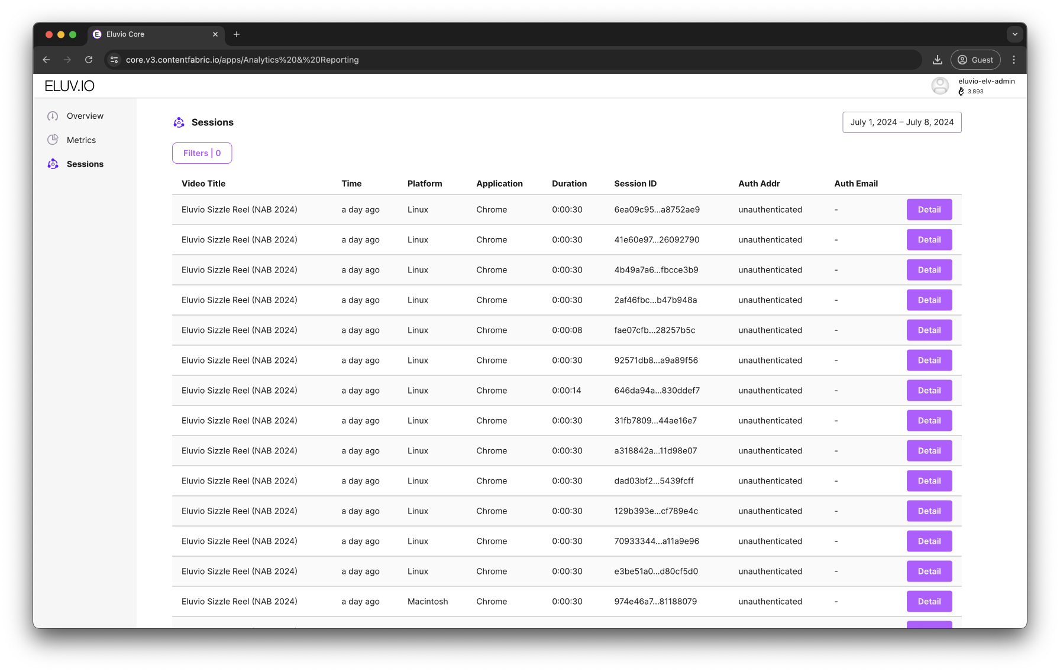This screenshot has width=1060, height=672.
Task: Click the 0:00:08 duration cell
Action: [x=567, y=330]
